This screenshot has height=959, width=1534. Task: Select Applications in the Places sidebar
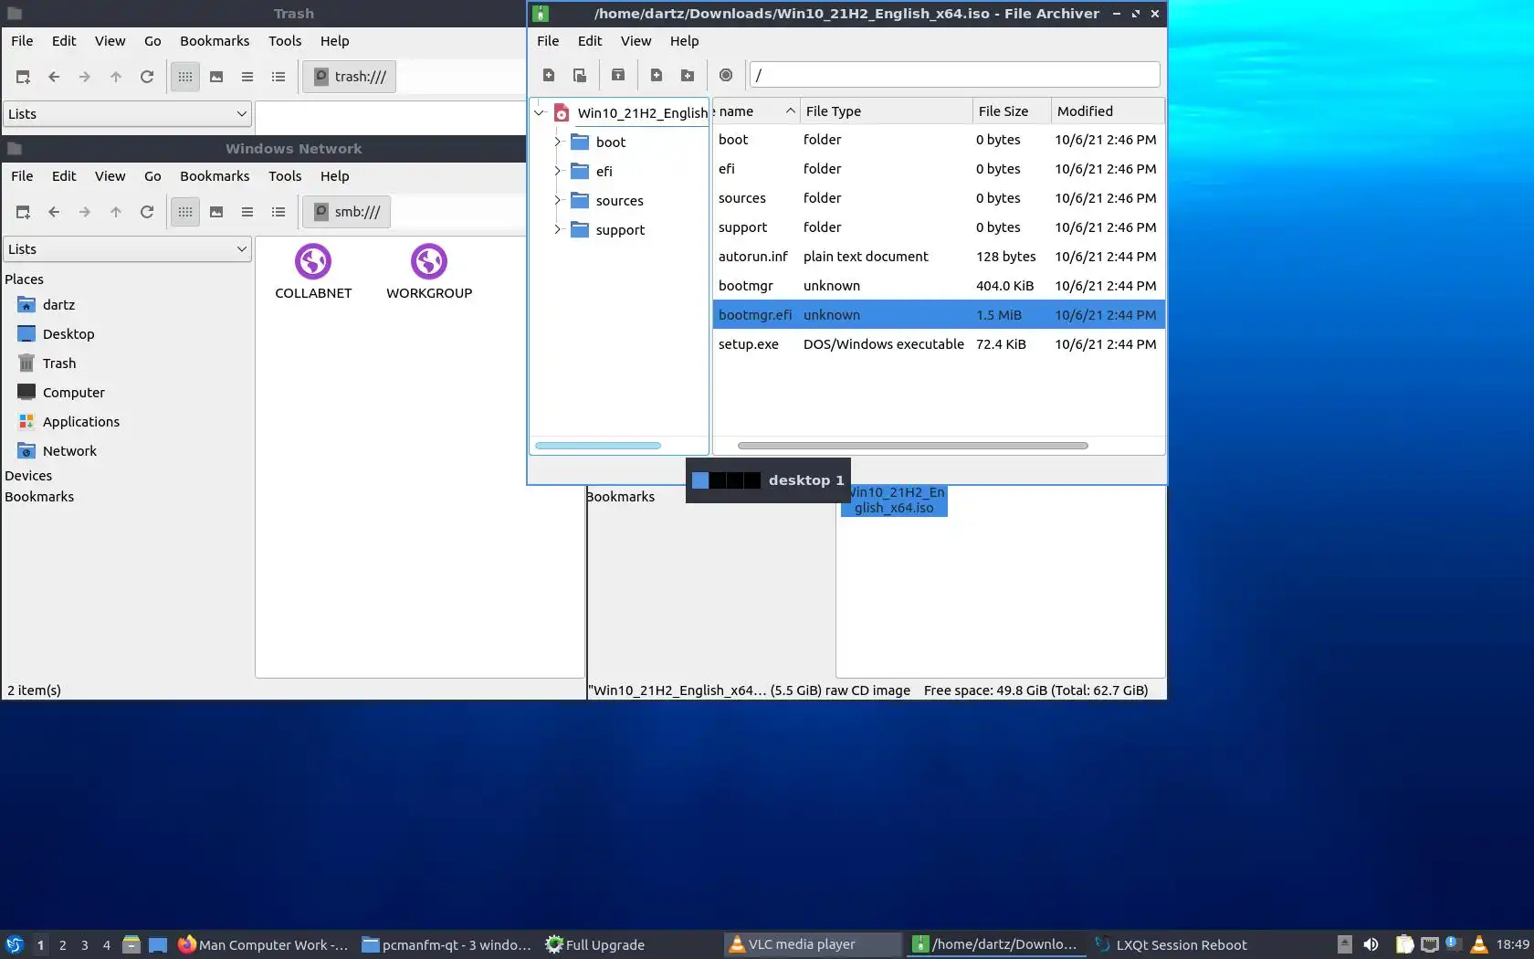coord(81,422)
